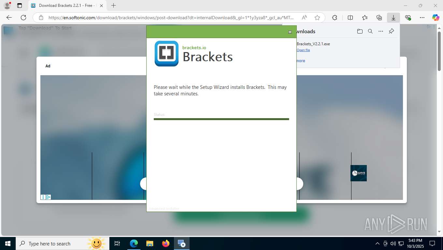Open the volume control in tray

tap(393, 243)
